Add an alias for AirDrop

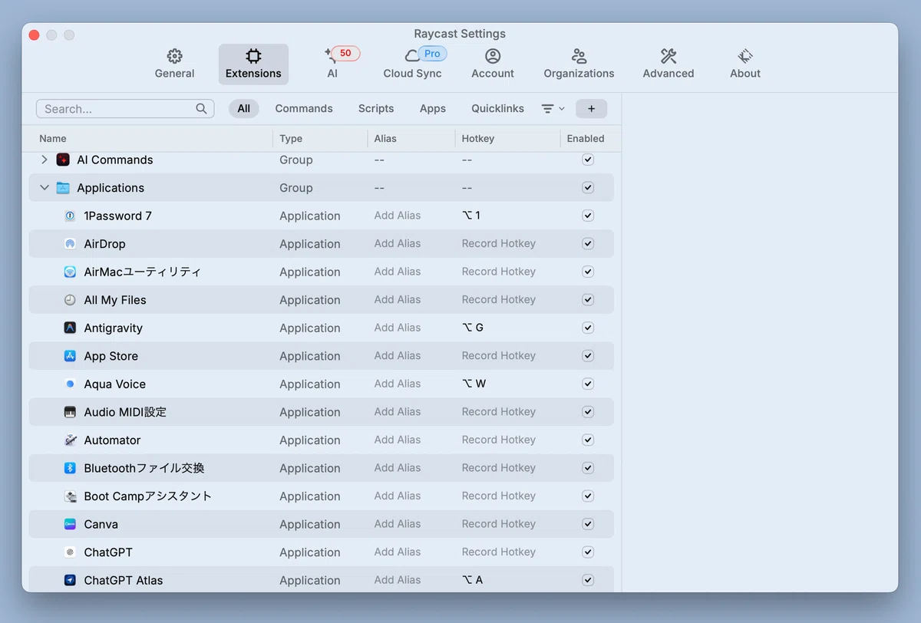[398, 244]
